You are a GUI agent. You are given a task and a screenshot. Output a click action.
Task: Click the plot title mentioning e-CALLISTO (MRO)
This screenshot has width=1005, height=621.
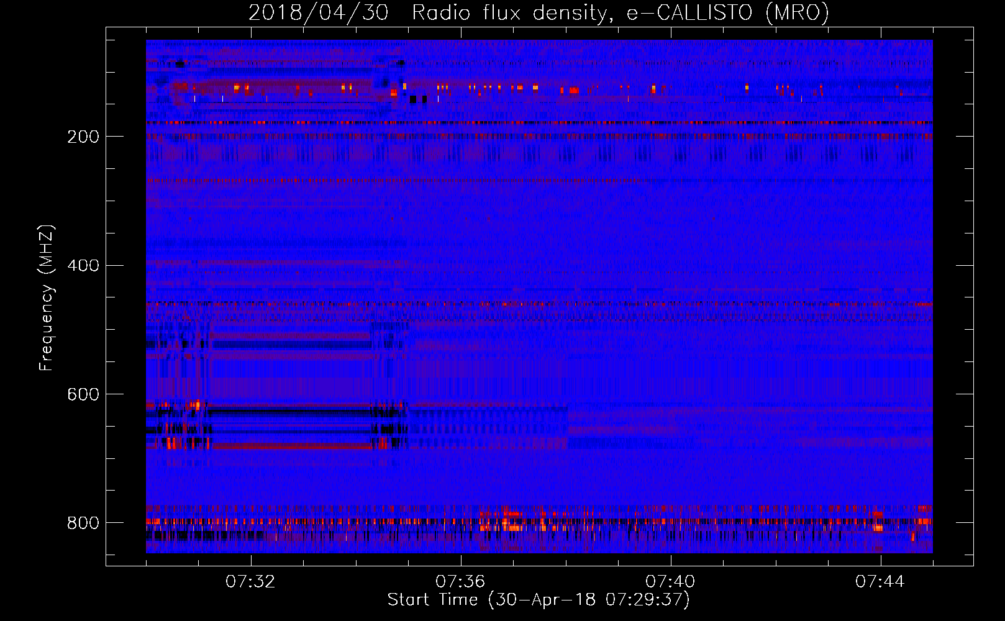pyautogui.click(x=539, y=12)
